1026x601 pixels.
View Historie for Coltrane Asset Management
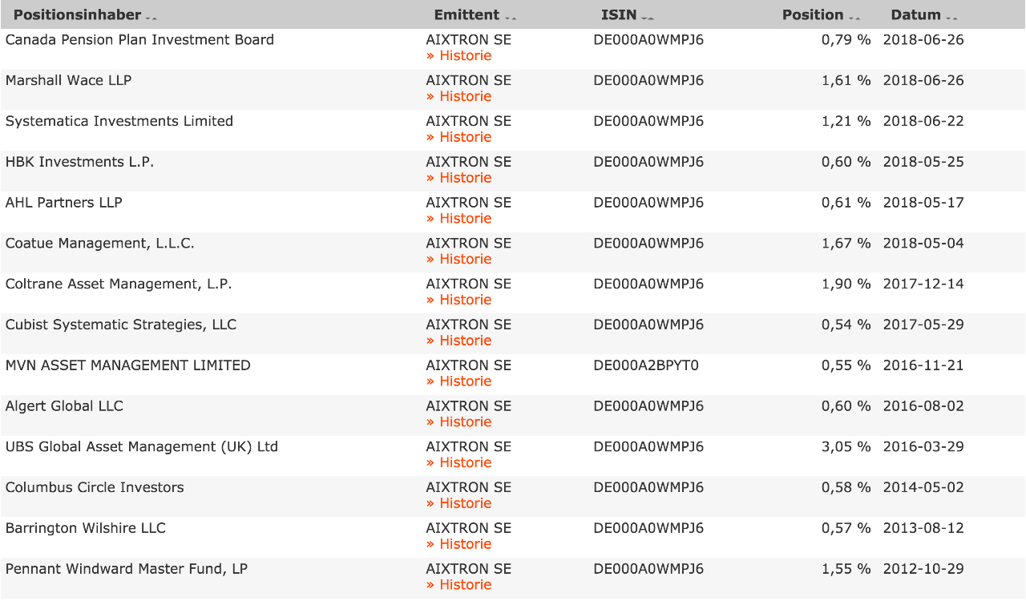(459, 300)
